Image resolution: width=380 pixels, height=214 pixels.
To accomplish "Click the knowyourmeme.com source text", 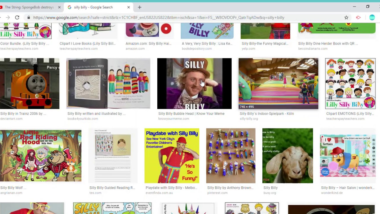I will coord(174,119).
